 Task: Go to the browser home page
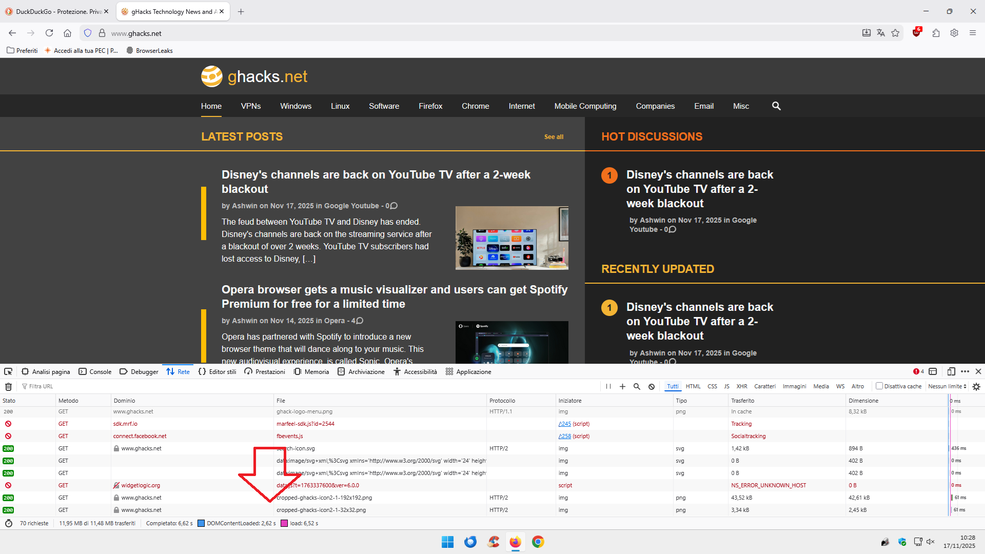tap(67, 33)
